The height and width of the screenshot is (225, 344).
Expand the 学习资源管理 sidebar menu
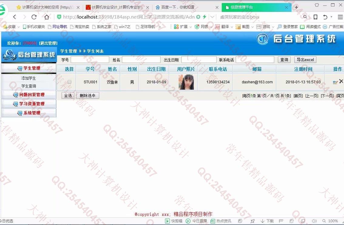(x=29, y=104)
